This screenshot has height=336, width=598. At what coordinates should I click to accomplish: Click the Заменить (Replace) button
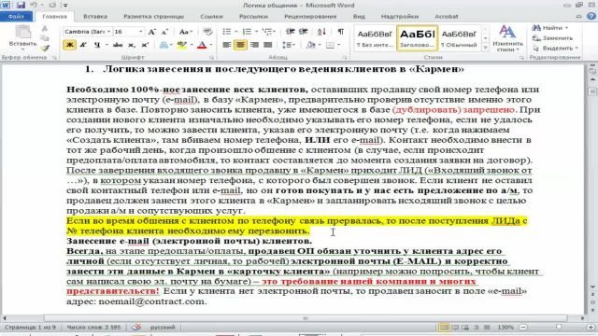552,38
